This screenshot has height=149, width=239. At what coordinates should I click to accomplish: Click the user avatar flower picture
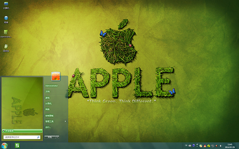pos(56,76)
